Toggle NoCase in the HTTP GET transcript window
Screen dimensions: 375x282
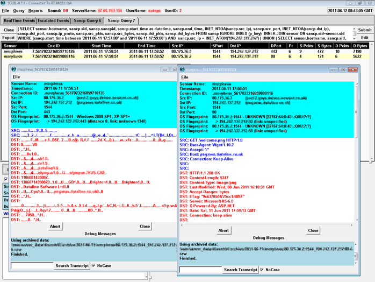[262, 269]
